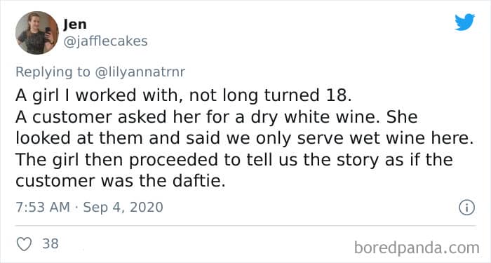Visit the @lilyannatrnr mention link

[140, 72]
